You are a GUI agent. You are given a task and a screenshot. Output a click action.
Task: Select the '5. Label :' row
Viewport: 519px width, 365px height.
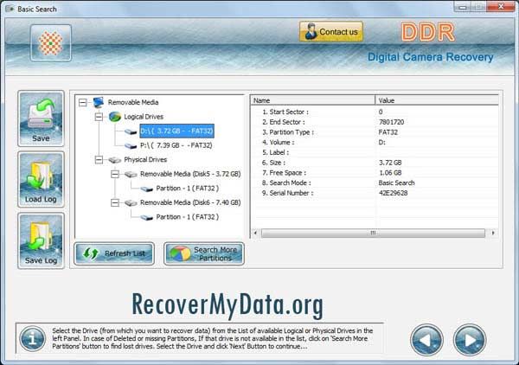click(x=375, y=152)
